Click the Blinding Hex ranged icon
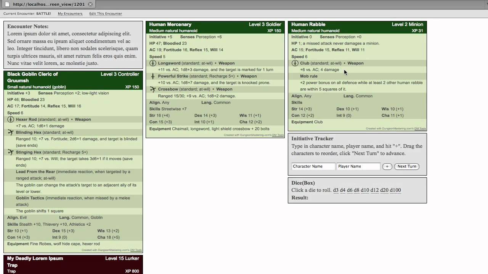 pyautogui.click(x=11, y=132)
